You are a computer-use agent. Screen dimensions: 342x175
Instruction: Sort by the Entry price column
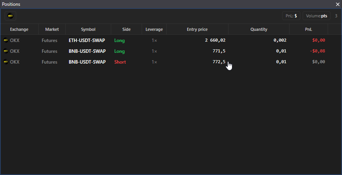pos(197,29)
